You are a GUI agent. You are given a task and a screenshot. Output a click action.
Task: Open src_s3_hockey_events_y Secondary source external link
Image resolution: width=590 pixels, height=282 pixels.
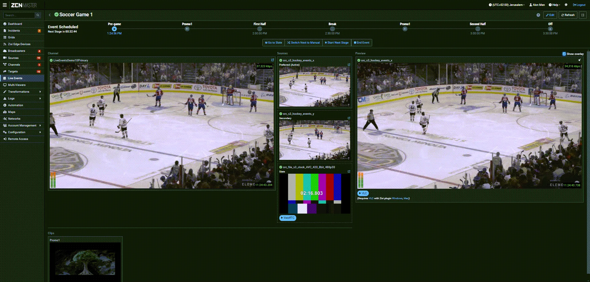click(x=349, y=118)
